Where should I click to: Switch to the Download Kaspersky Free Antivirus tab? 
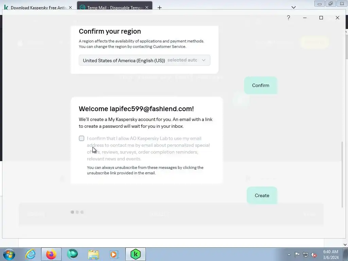click(x=38, y=7)
